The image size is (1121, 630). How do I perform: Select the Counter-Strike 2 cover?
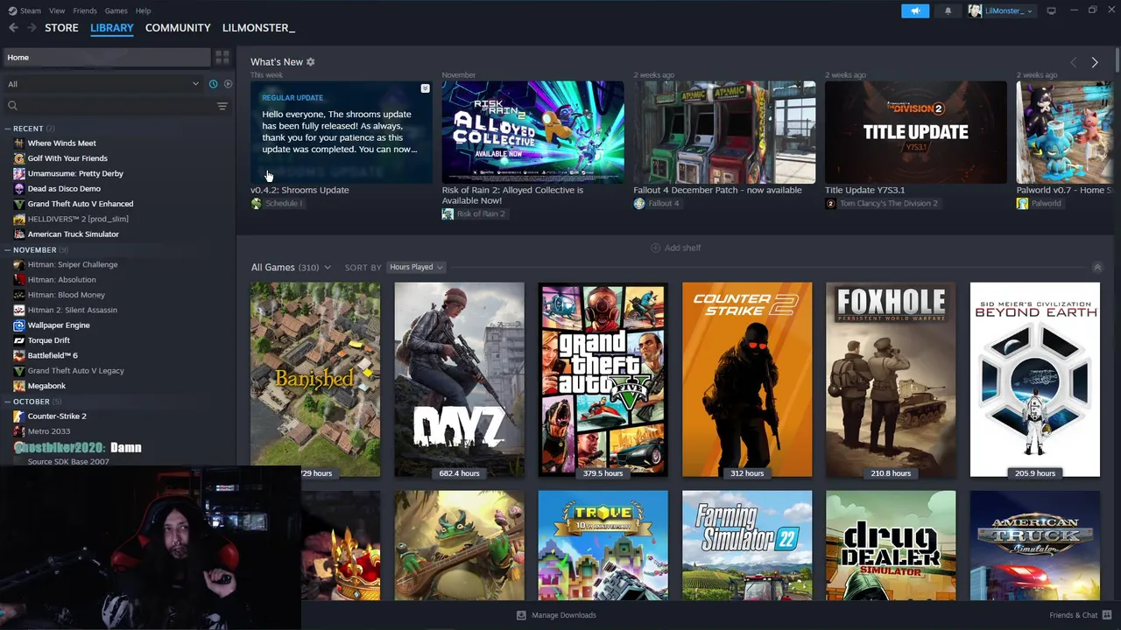[747, 380]
